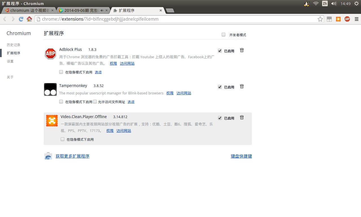Open 关于 in sidebar
361x217 pixels.
[x=10, y=77]
